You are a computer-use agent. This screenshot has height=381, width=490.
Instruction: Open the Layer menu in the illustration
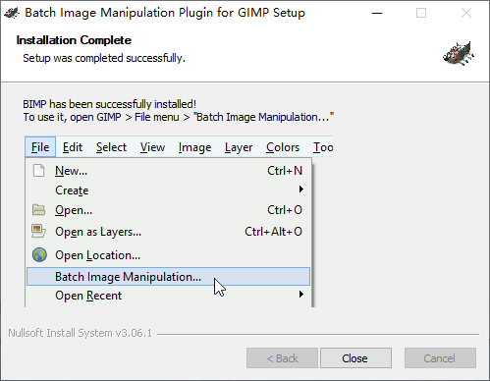pos(239,148)
